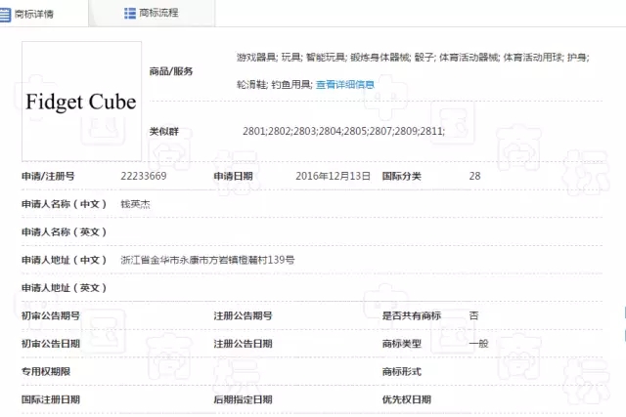Screen dimensions: 626x417
Task: Click the 申请日期 label
Action: 233,176
